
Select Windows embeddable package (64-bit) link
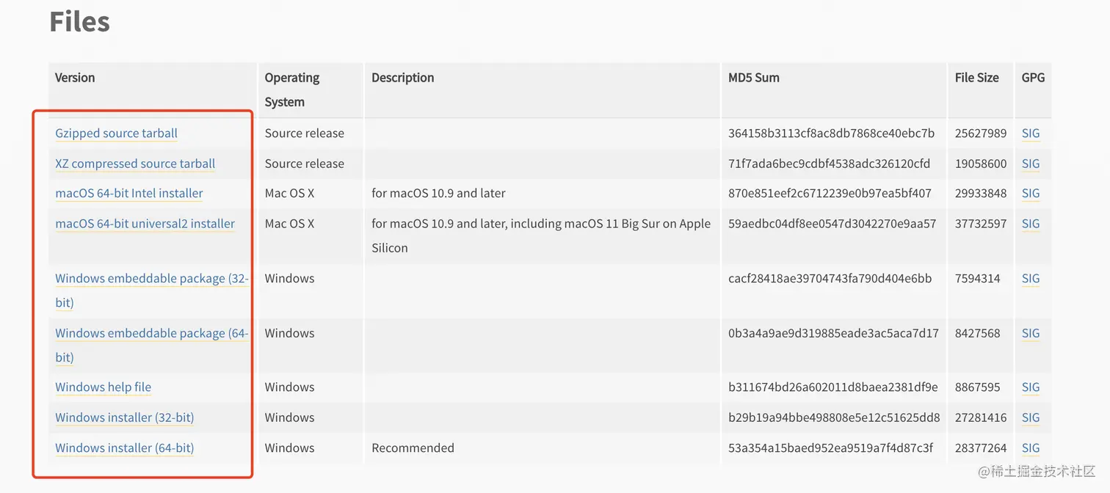click(151, 333)
